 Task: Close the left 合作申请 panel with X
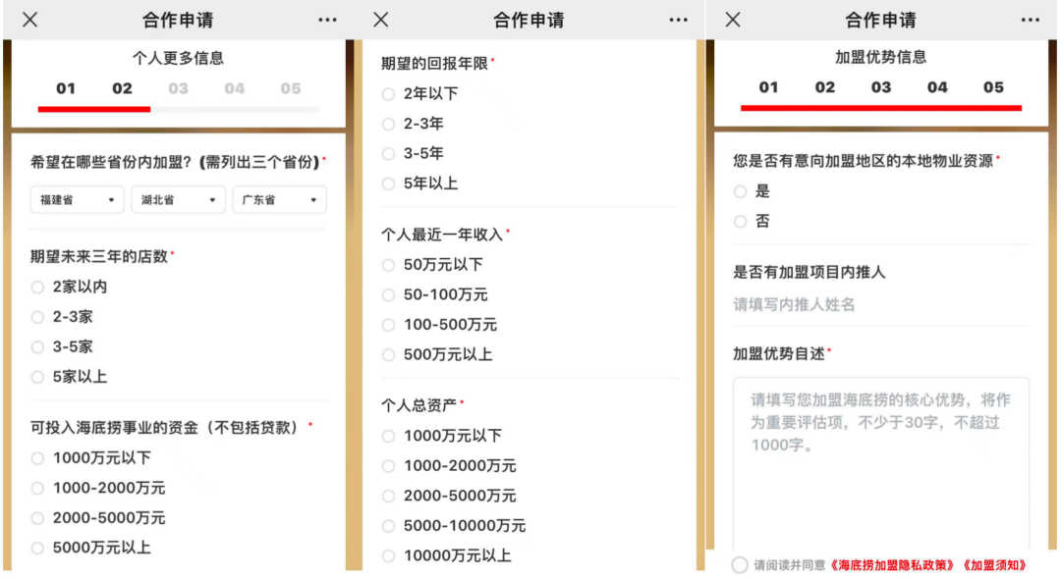click(x=30, y=20)
